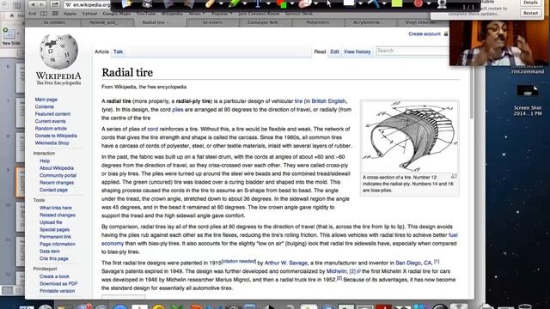Click the Screen Shot file on desktop
Screen dimensions: 550x309
528,100
